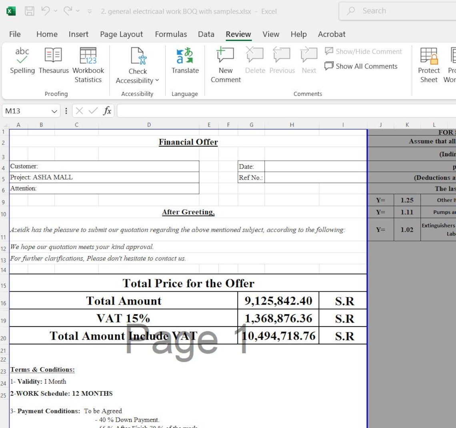Click the Name Box showing M13
This screenshot has width=456, height=428.
pos(26,111)
